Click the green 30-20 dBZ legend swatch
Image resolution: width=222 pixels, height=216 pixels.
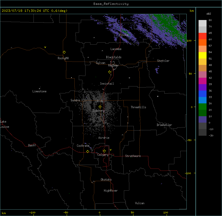202,107
